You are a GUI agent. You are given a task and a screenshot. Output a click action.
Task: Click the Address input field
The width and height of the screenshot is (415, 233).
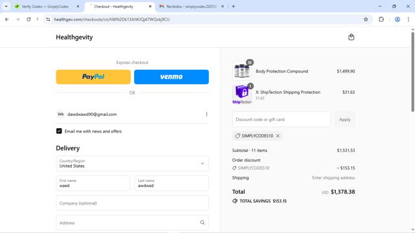click(132, 223)
